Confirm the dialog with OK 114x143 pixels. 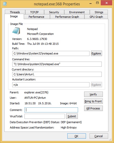(x=77, y=136)
